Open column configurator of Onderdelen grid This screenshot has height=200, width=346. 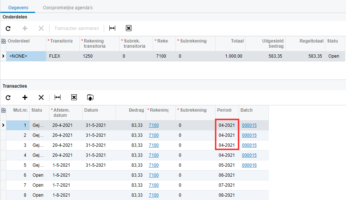coord(3,41)
